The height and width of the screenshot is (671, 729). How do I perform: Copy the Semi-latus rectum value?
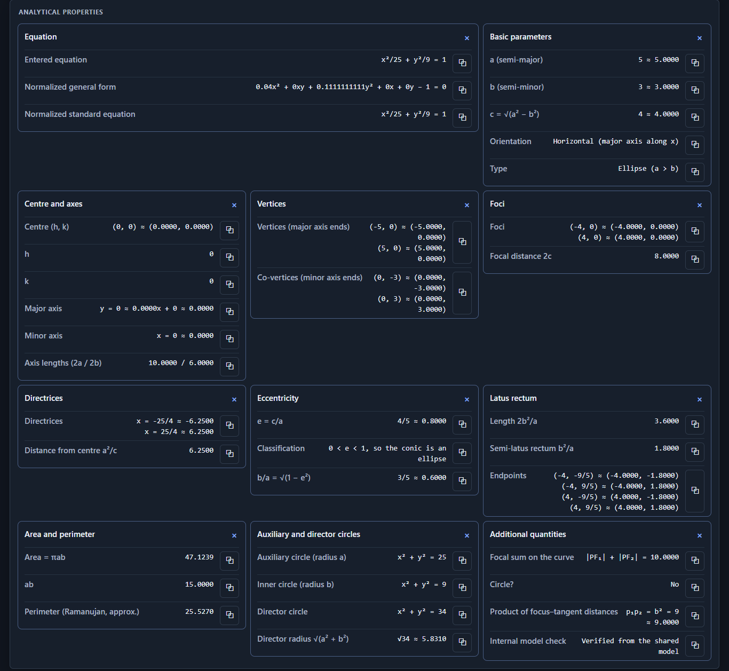pyautogui.click(x=695, y=452)
